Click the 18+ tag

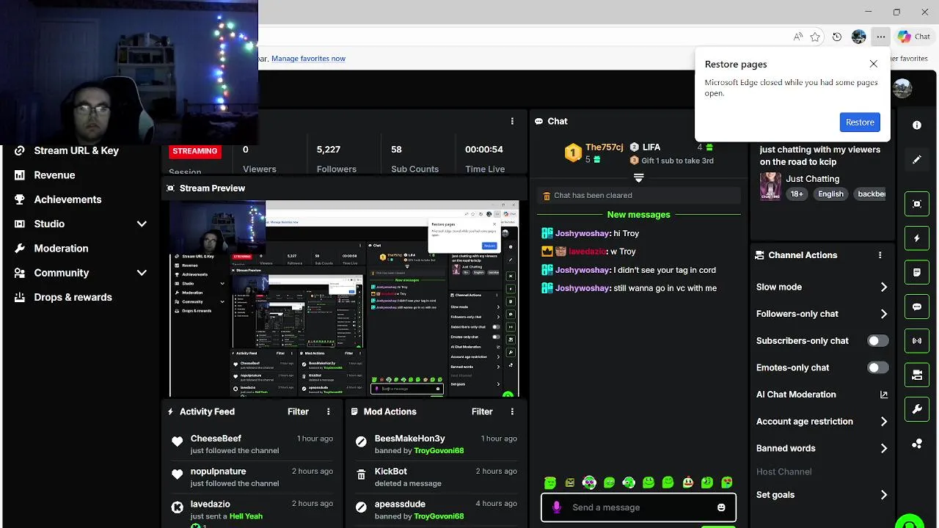click(797, 194)
